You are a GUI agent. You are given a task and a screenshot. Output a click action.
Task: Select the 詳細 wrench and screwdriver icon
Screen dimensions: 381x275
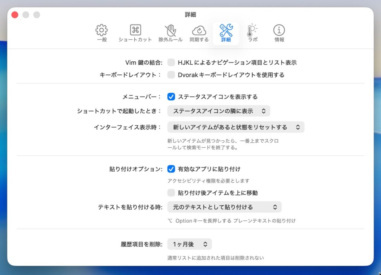click(226, 30)
